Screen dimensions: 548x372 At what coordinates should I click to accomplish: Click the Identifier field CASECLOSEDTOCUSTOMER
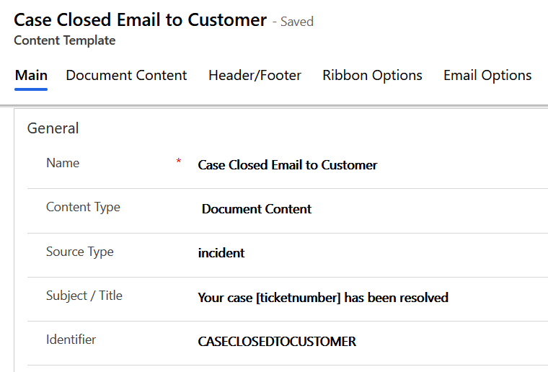[277, 341]
